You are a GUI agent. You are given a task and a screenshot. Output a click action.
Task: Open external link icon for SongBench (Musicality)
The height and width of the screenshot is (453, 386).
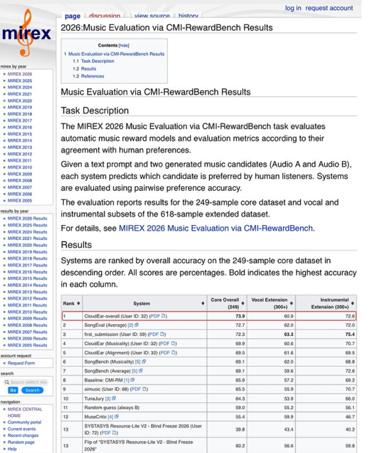pyautogui.click(x=144, y=362)
